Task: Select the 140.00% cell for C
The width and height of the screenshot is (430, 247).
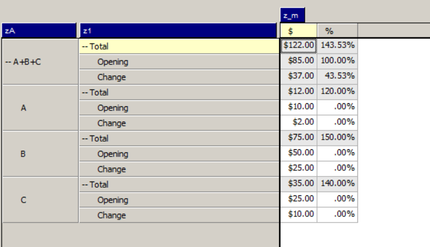Action: (337, 184)
